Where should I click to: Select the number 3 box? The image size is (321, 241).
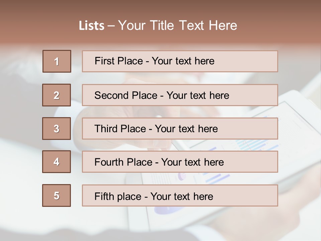(x=57, y=129)
